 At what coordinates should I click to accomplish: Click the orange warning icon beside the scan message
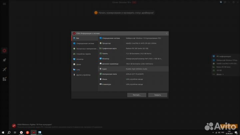[96, 13]
